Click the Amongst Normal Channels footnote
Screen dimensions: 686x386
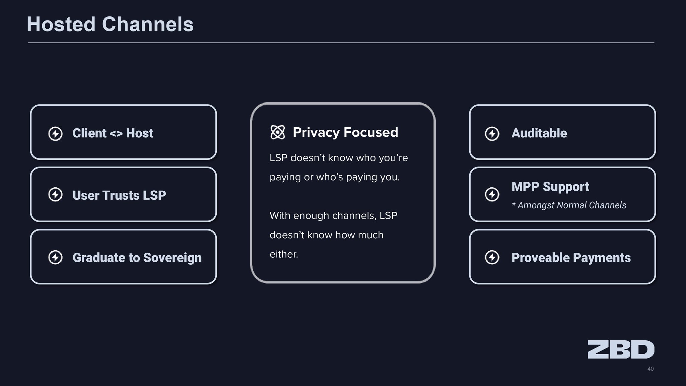pyautogui.click(x=569, y=205)
